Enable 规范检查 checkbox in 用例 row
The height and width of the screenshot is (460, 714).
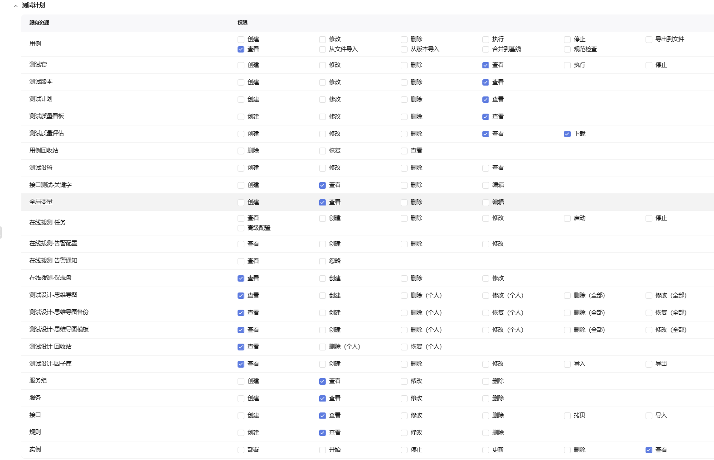point(567,49)
